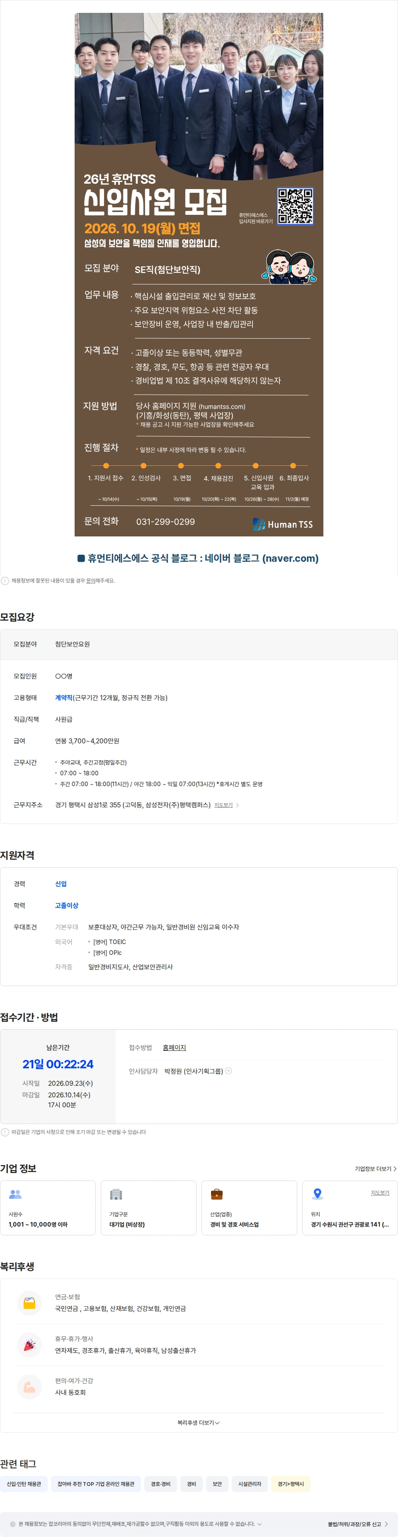Image resolution: width=398 pixels, height=1537 pixels.
Task: Click the Human TSS recruitment poster image
Action: [x=199, y=275]
